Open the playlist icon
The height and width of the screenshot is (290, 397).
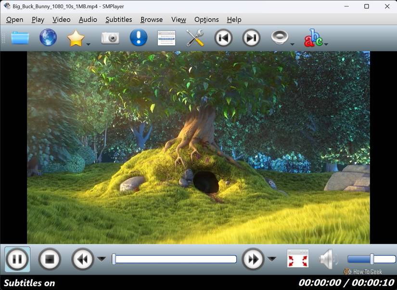tap(166, 38)
